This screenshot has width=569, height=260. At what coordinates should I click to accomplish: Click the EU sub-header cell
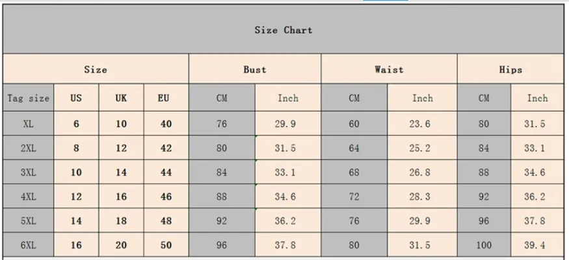[x=166, y=98]
